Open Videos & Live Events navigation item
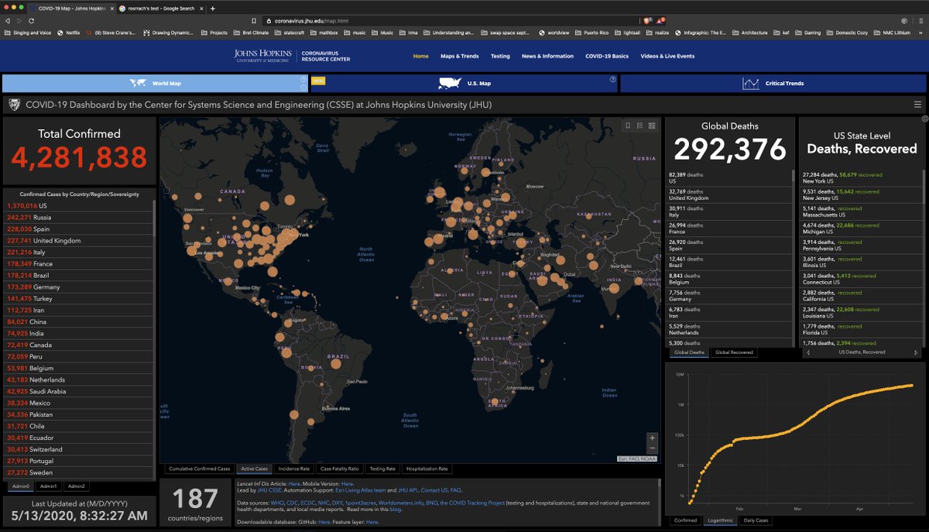The width and height of the screenshot is (929, 532). [x=667, y=57]
